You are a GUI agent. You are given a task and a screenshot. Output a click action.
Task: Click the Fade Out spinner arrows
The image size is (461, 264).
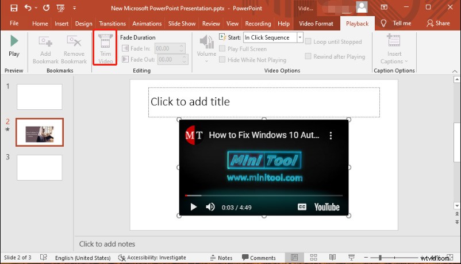pyautogui.click(x=185, y=59)
